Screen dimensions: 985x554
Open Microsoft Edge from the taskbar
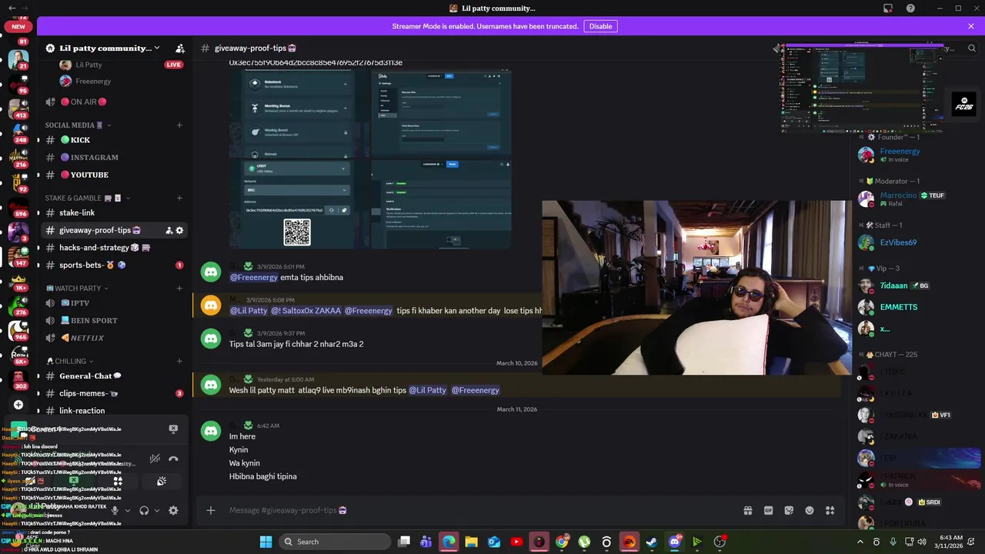pos(449,542)
